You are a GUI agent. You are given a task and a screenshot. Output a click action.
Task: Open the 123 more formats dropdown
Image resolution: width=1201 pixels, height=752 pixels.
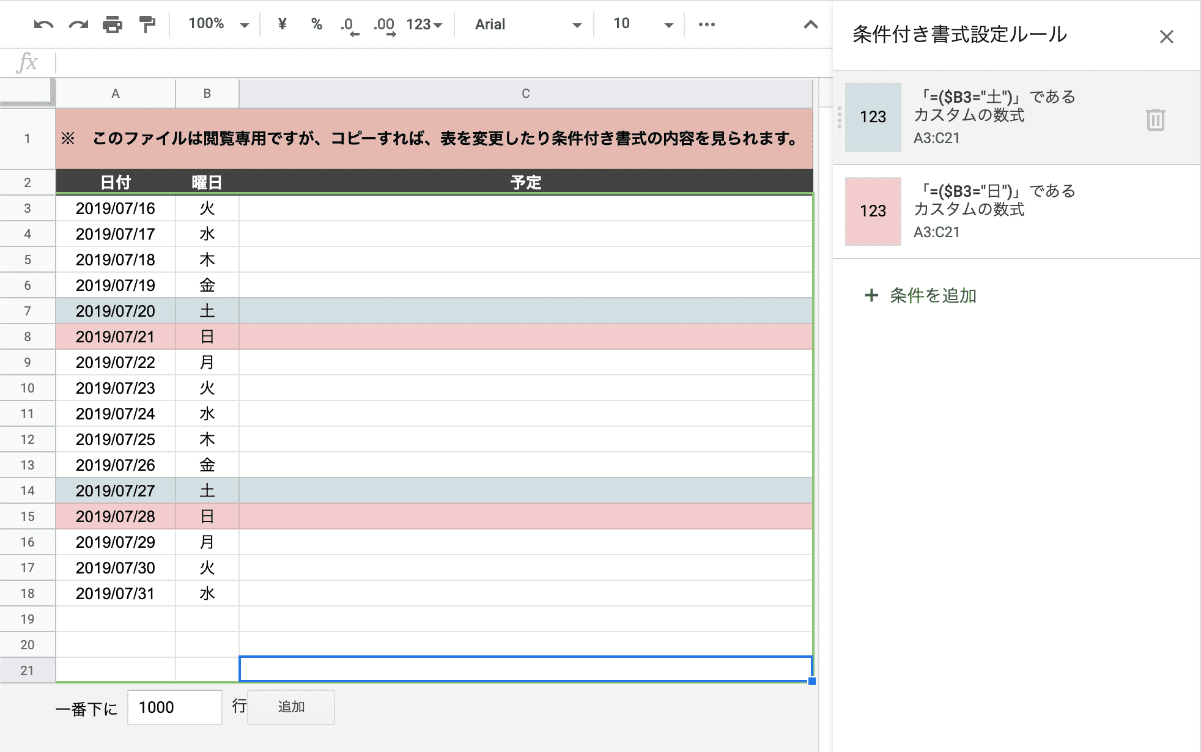pyautogui.click(x=424, y=24)
